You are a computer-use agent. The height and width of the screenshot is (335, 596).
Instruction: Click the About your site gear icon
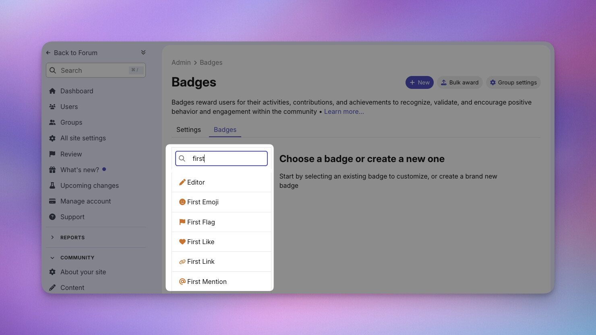(52, 272)
